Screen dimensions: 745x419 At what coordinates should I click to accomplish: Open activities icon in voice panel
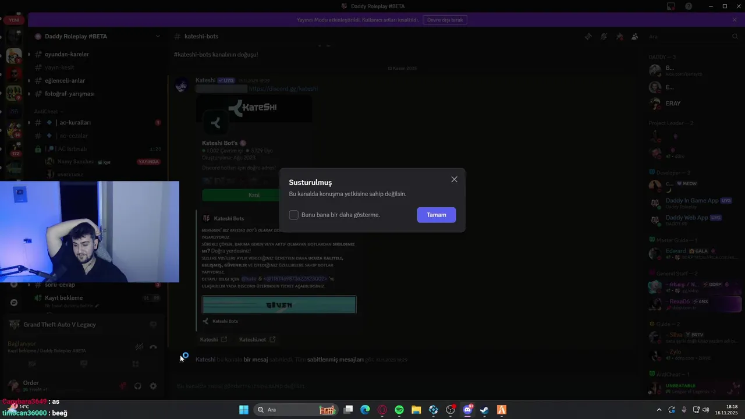point(135,364)
